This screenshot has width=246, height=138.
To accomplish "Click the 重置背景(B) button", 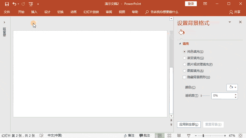I will [x=213, y=124].
